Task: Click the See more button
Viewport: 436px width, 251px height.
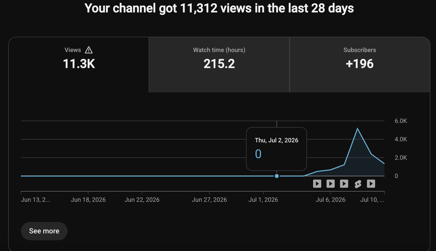Action: (44, 231)
